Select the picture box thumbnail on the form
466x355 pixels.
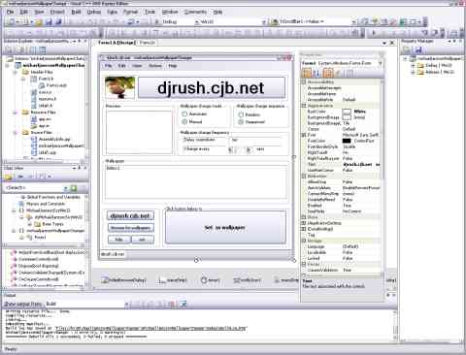119,87
